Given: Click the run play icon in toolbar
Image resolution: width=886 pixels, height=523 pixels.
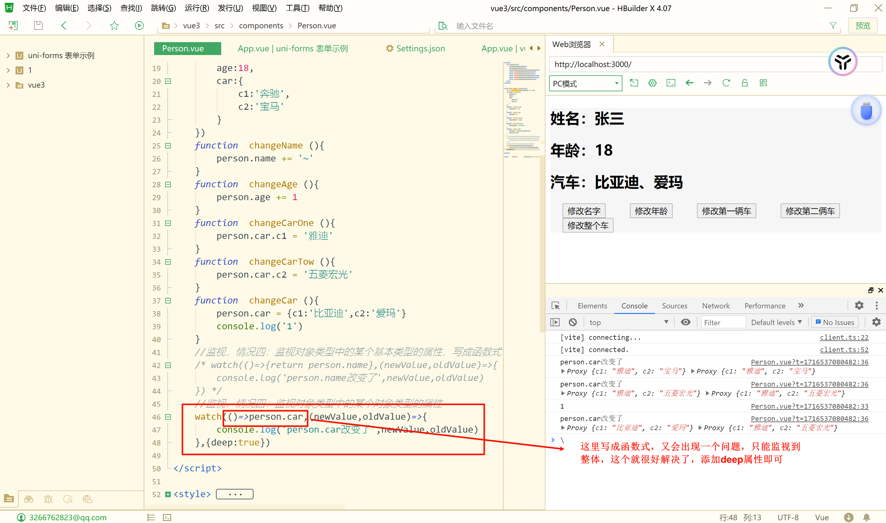Looking at the screenshot, I should (x=139, y=26).
